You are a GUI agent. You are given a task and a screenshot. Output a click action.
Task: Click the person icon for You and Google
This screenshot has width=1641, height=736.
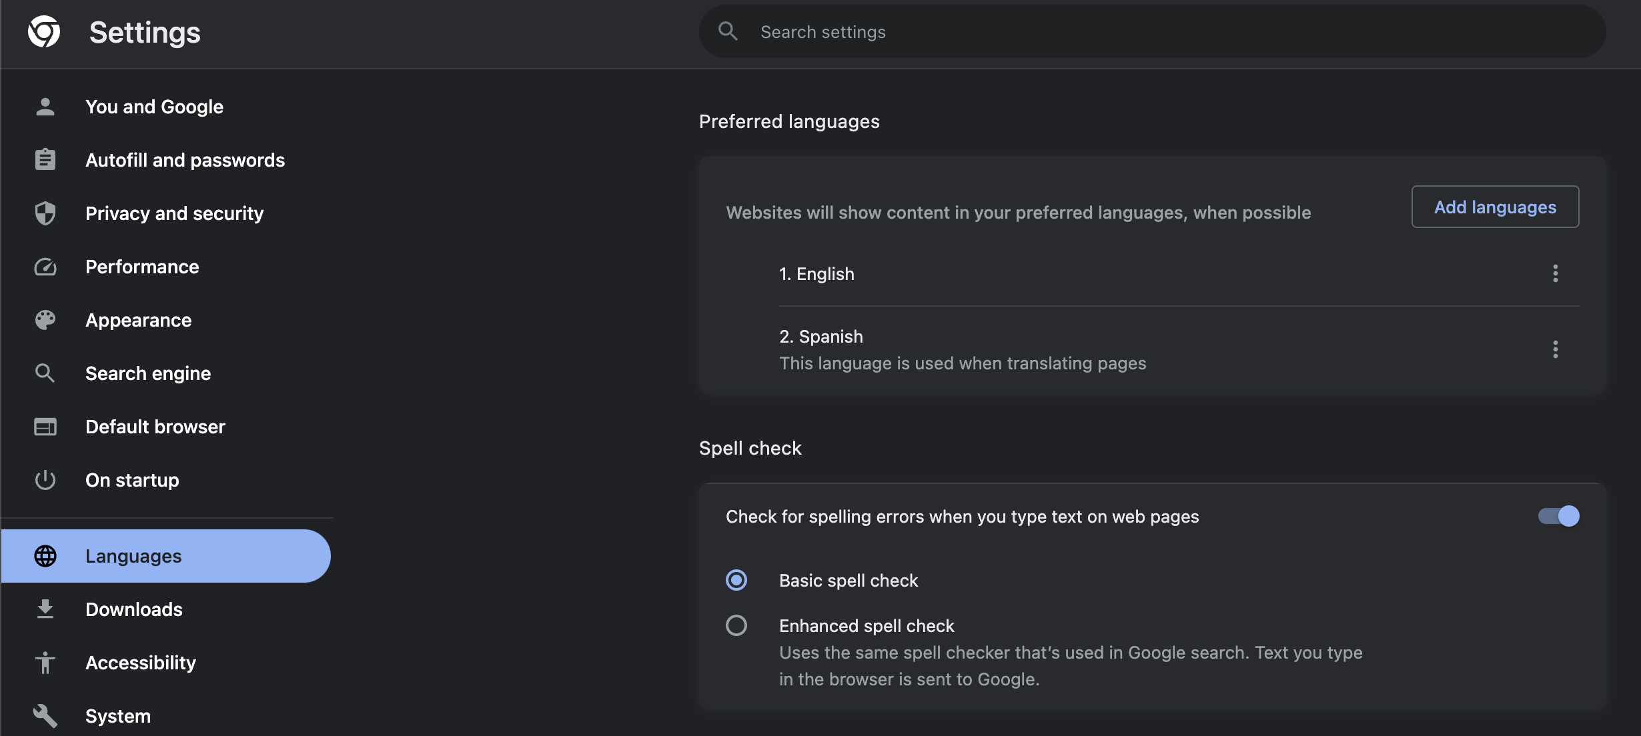click(45, 107)
